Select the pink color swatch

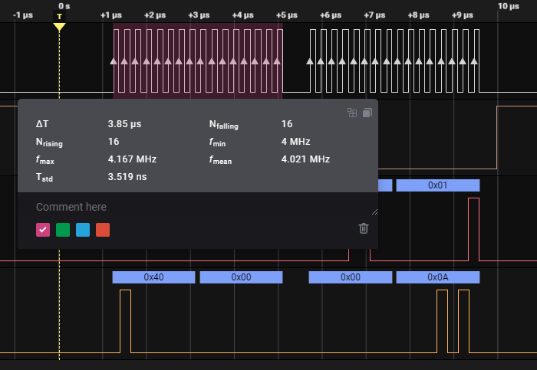[x=43, y=230]
